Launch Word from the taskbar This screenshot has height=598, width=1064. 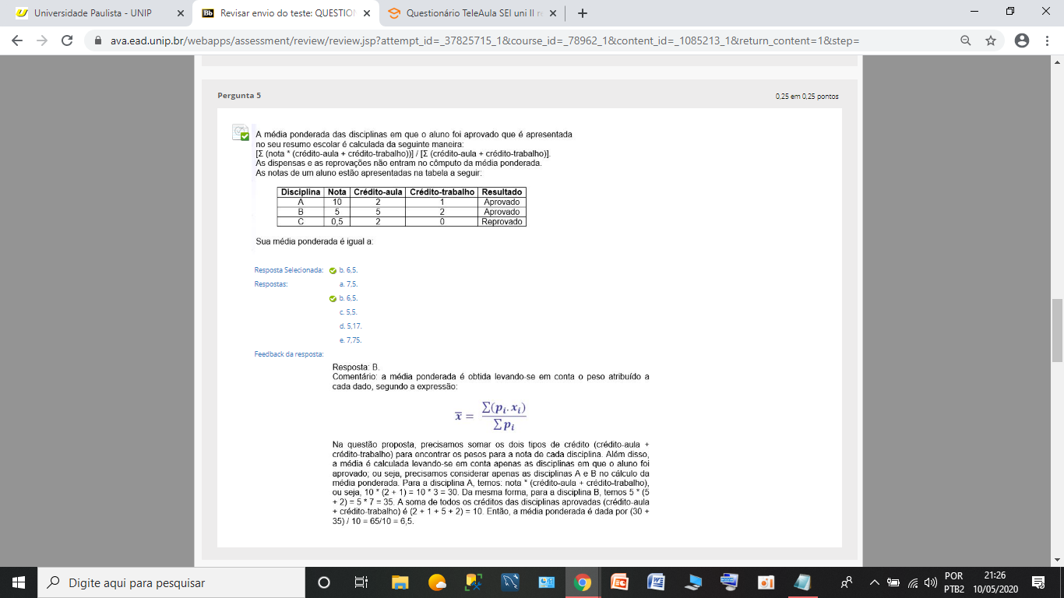click(657, 582)
